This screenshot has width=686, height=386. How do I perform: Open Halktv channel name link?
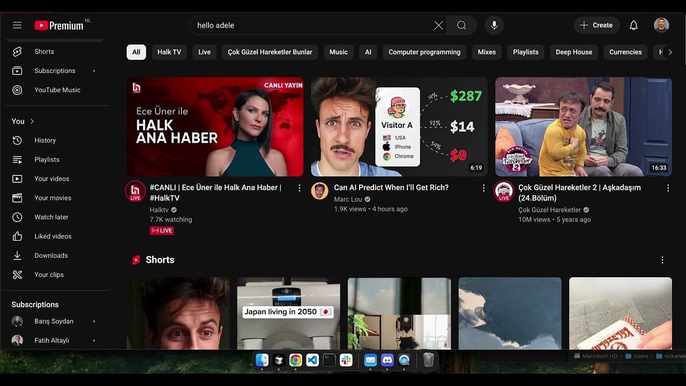click(159, 210)
